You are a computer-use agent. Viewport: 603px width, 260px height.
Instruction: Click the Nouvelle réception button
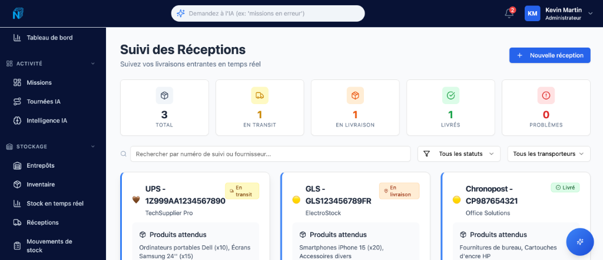(550, 55)
